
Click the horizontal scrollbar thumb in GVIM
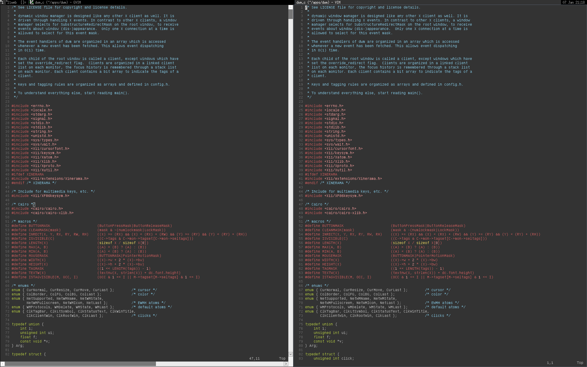click(x=80, y=364)
